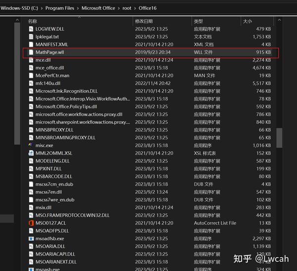Click the MODELENG.DLL file icon

tap(31, 161)
